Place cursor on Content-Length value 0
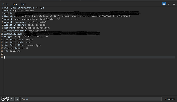The height and width of the screenshot is (102, 177). [x=27, y=48]
